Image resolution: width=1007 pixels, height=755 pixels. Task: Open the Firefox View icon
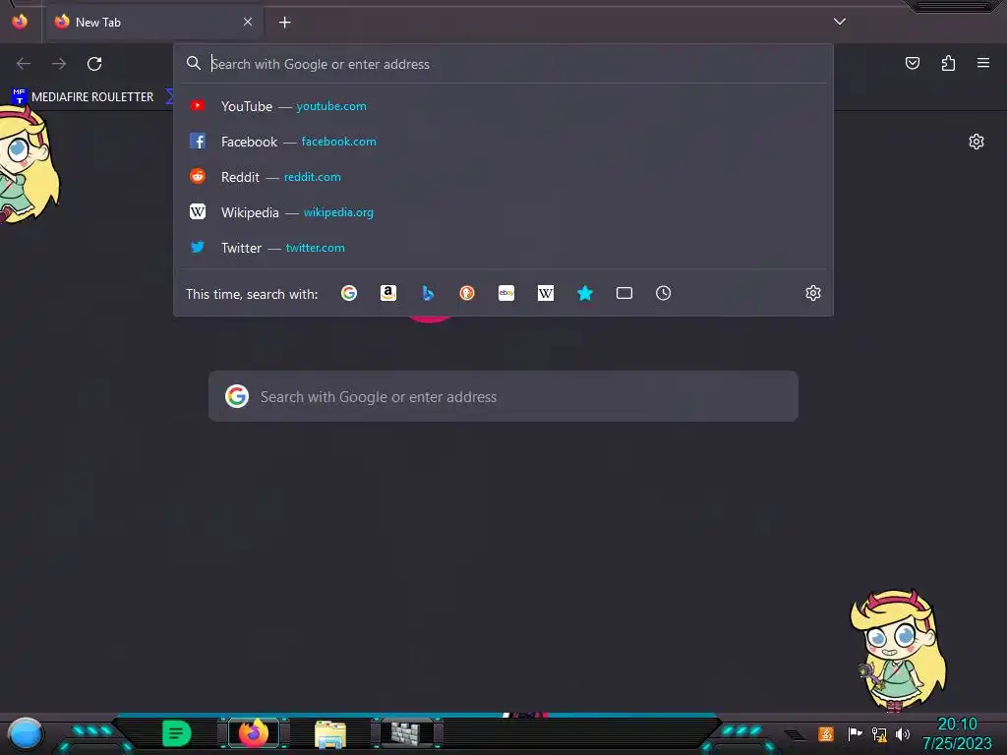click(x=20, y=22)
